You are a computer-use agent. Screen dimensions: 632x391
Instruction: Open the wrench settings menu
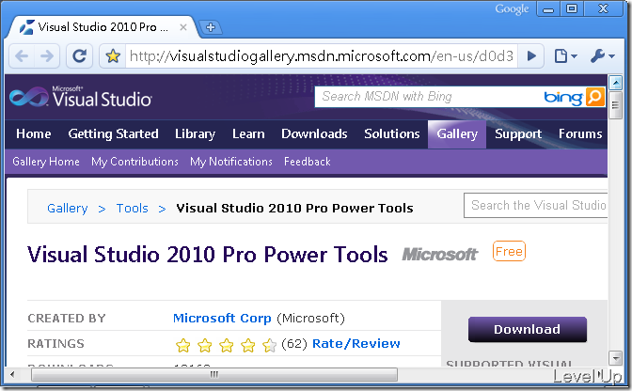click(603, 56)
